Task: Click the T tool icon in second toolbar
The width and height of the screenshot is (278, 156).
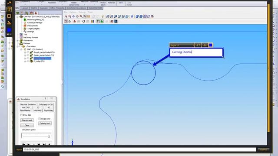Action: click(98, 21)
